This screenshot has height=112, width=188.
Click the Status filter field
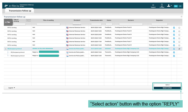pyautogui.click(x=109, y=24)
